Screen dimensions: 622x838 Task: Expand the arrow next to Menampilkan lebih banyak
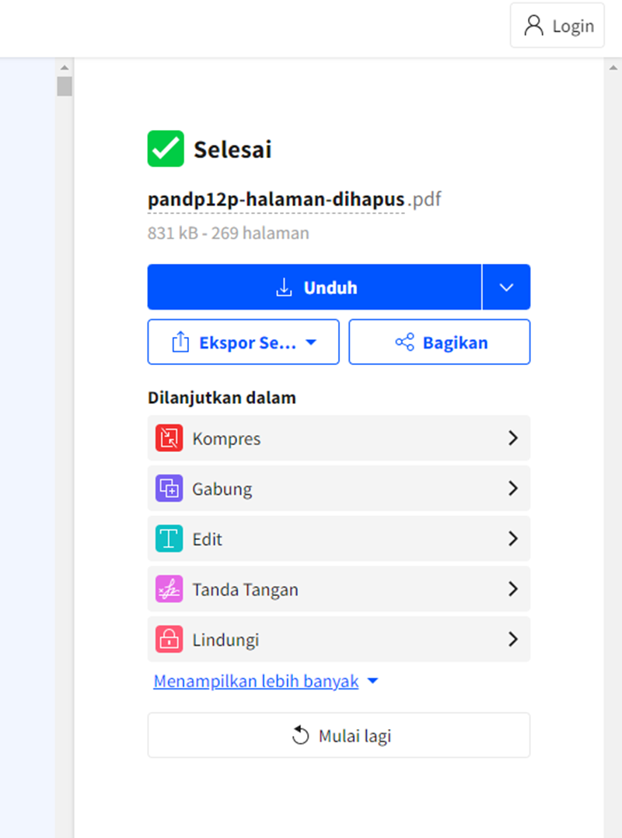pos(372,682)
